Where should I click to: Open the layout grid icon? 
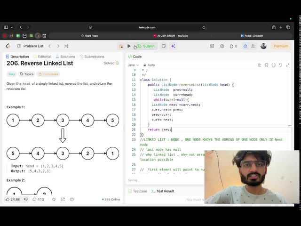pyautogui.click(x=212, y=46)
